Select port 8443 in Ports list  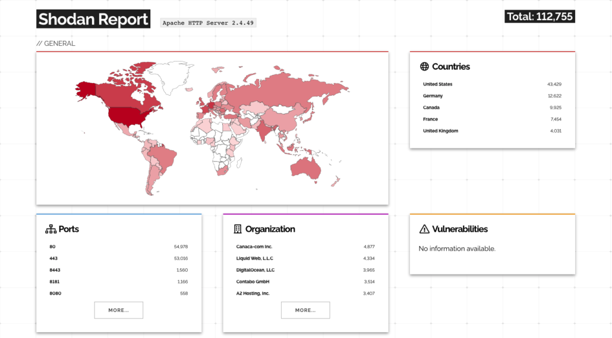pos(55,270)
